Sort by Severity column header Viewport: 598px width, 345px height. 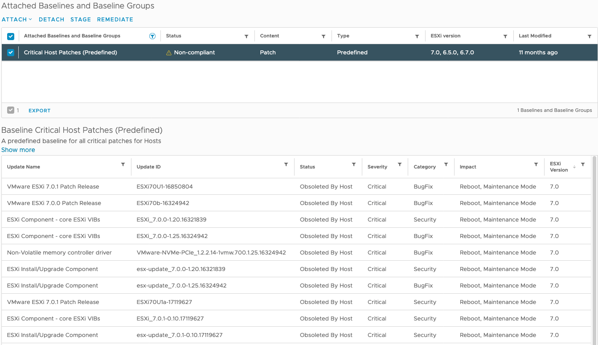tap(377, 167)
